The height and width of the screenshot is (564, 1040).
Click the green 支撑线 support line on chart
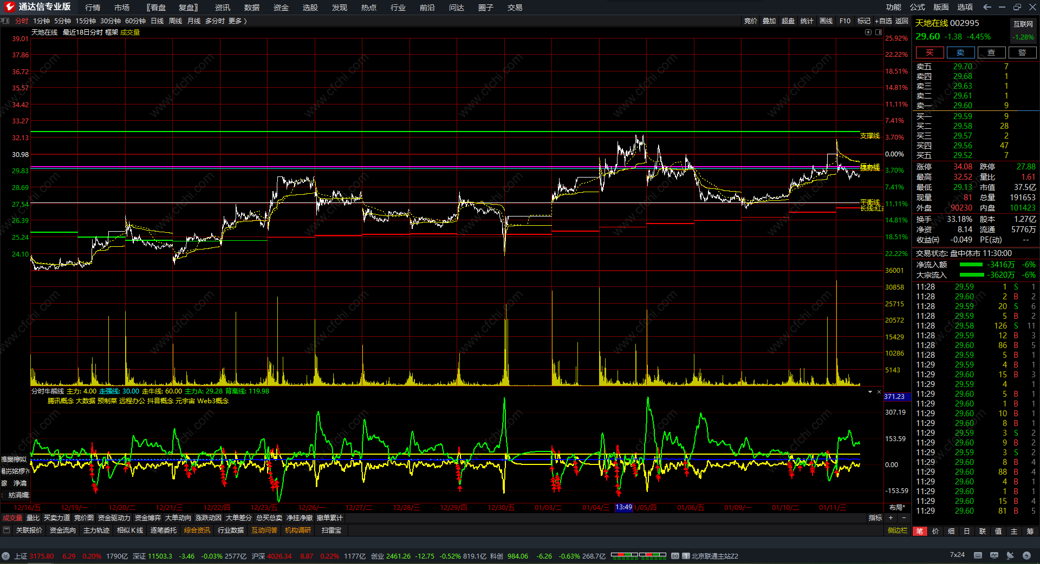click(x=433, y=132)
